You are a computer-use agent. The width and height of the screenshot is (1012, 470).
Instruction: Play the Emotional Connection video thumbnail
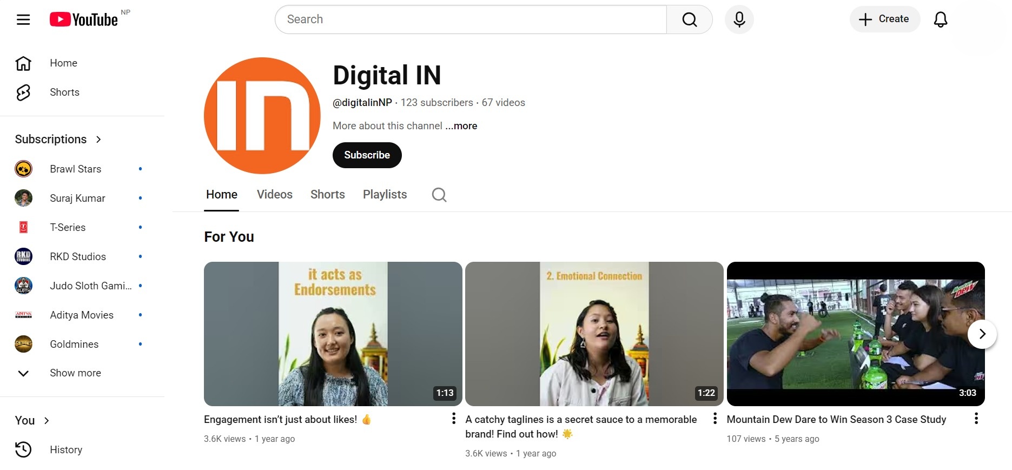click(x=594, y=334)
